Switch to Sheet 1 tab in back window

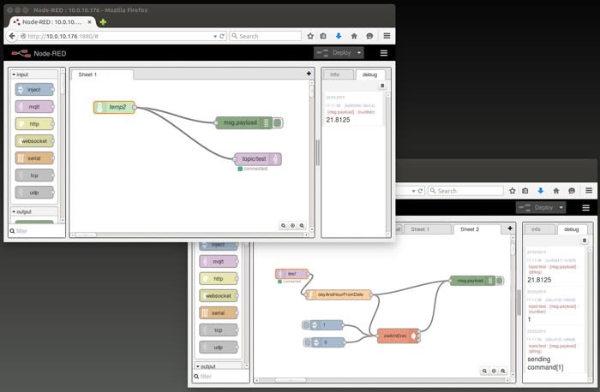(x=428, y=229)
